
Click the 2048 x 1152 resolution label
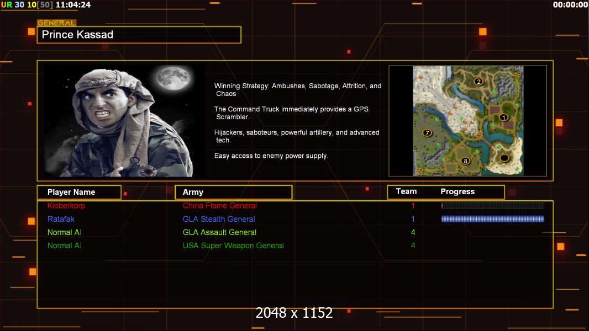tap(294, 313)
